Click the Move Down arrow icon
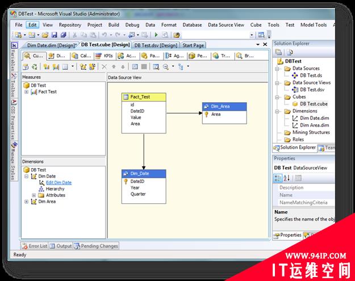The image size is (355, 281). (x=123, y=66)
